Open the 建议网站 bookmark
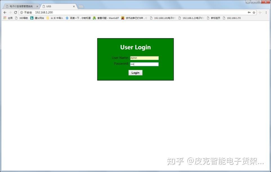 pos(37,18)
